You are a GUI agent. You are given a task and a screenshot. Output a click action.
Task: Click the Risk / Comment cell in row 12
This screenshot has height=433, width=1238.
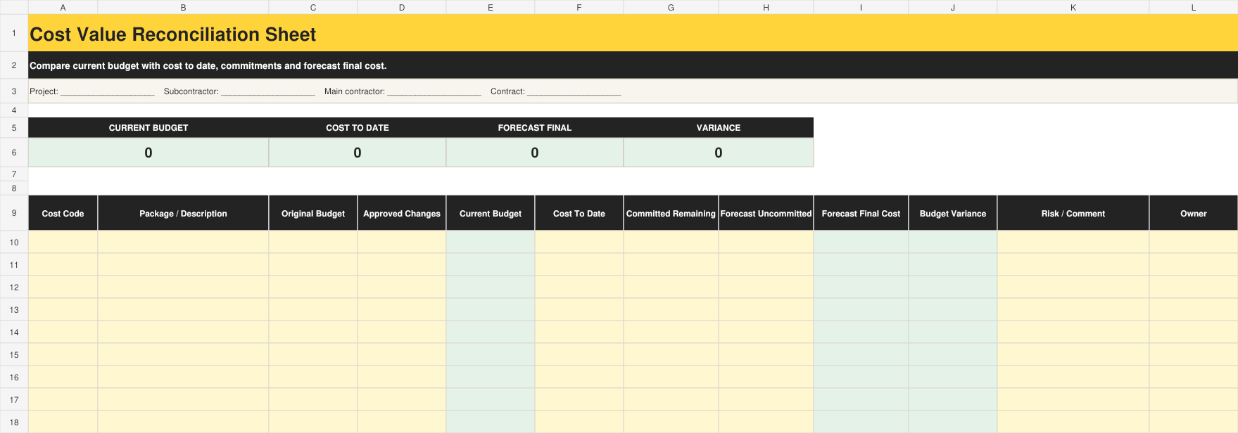pyautogui.click(x=1073, y=287)
